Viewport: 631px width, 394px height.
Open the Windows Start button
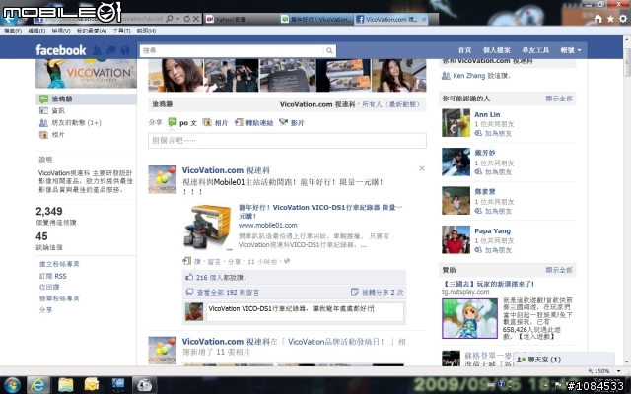[12, 385]
